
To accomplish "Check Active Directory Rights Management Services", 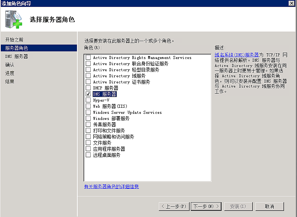I will click(x=88, y=57).
